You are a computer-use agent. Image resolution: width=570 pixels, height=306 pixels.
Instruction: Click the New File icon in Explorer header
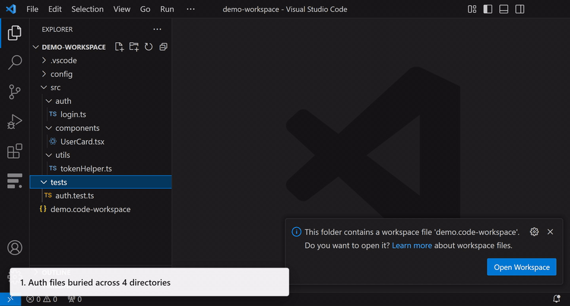click(x=119, y=47)
